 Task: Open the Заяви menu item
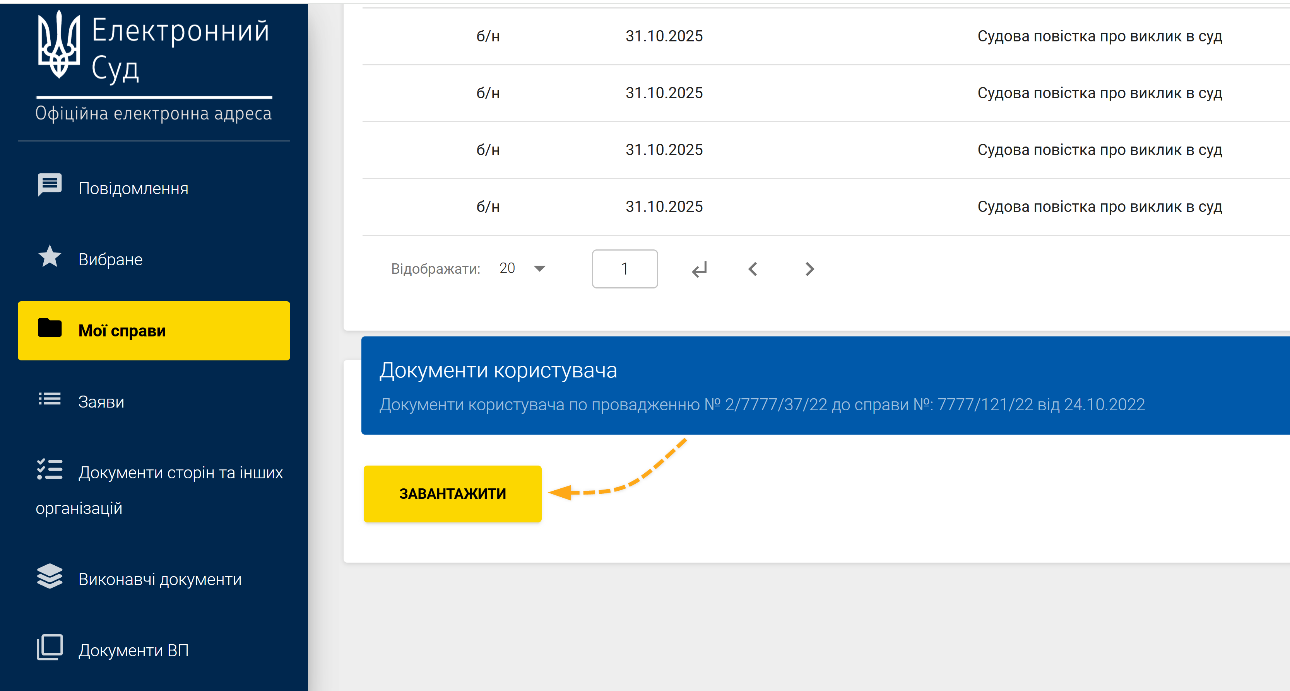[x=101, y=402]
